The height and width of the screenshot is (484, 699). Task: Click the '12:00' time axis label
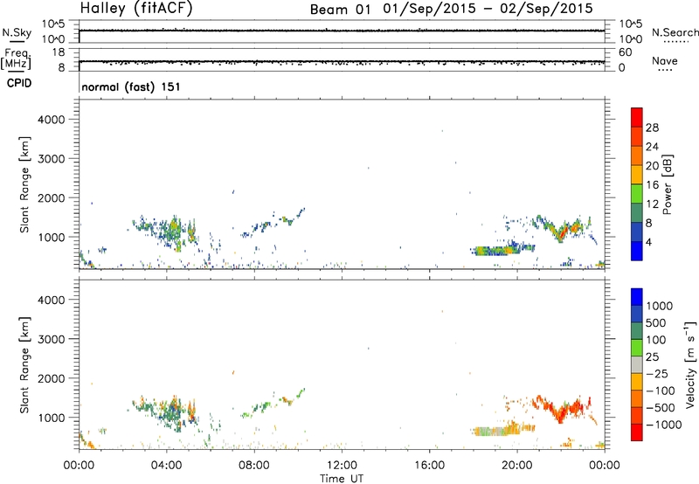point(342,466)
